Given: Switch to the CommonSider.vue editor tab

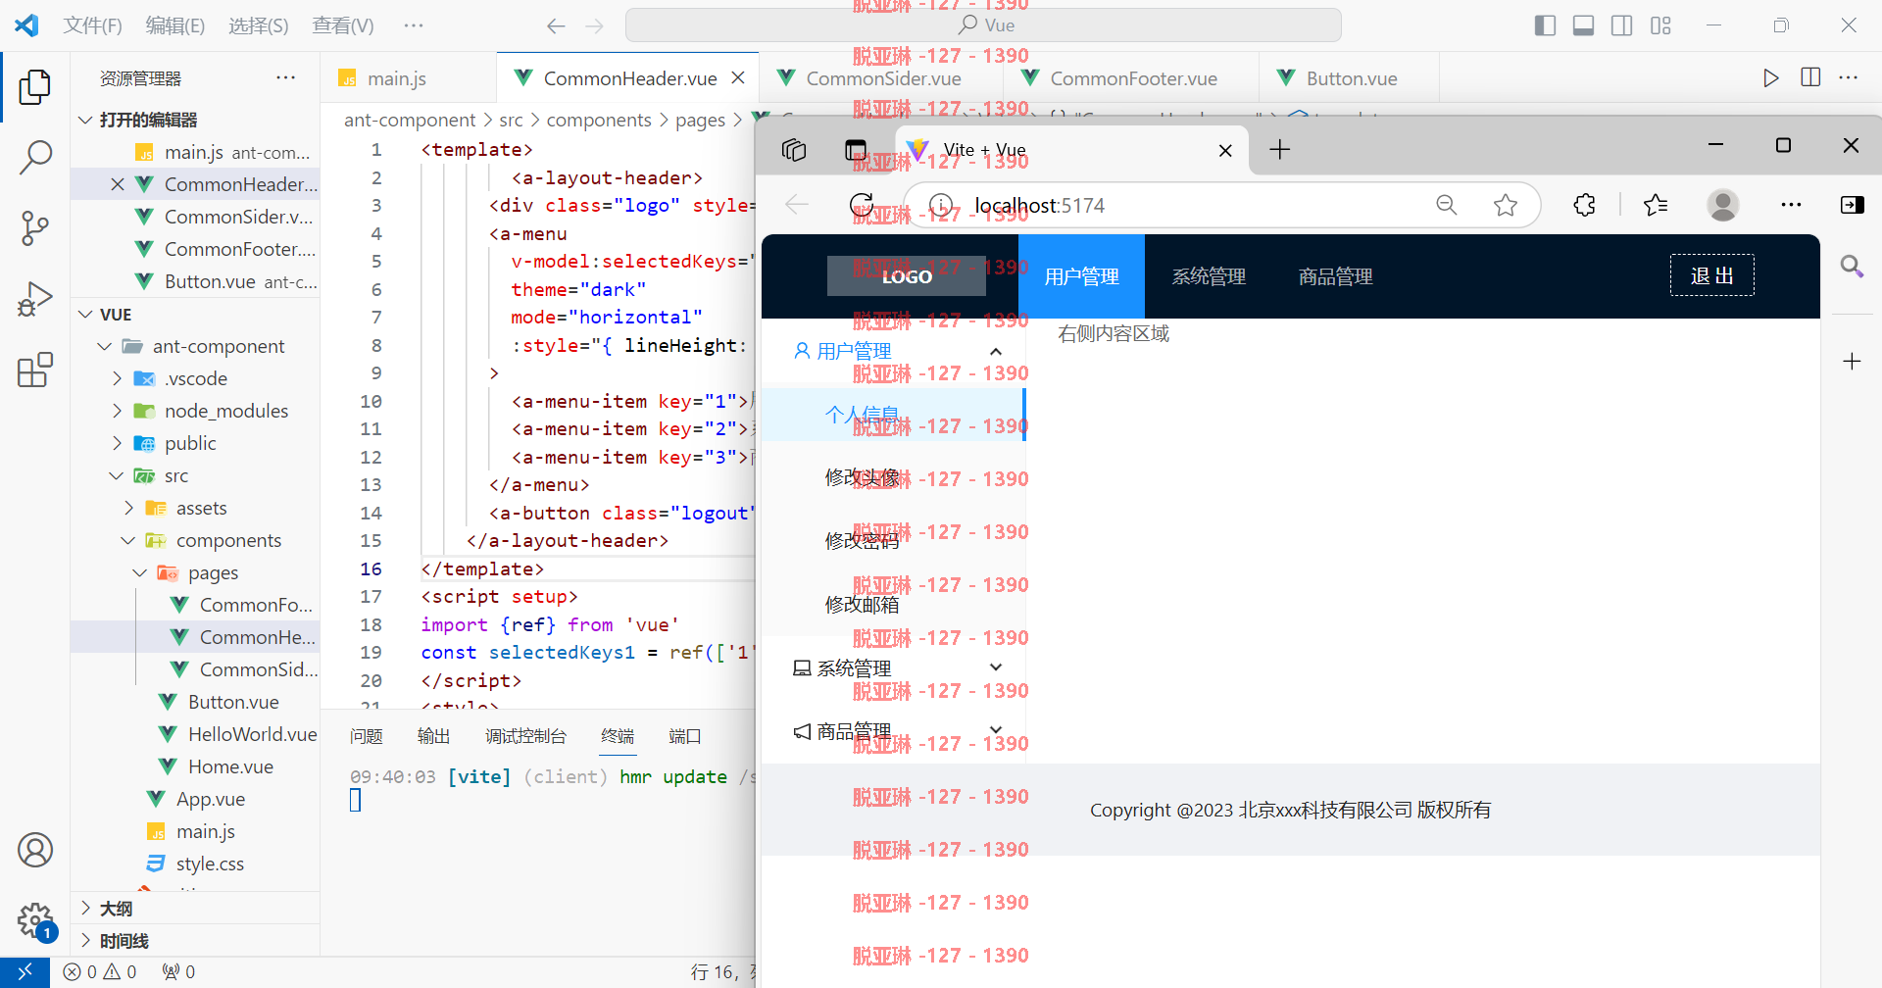Looking at the screenshot, I should (x=882, y=78).
